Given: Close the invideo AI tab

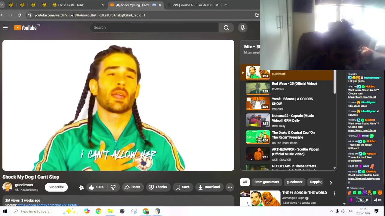Looking at the screenshot, I should coord(217,5).
